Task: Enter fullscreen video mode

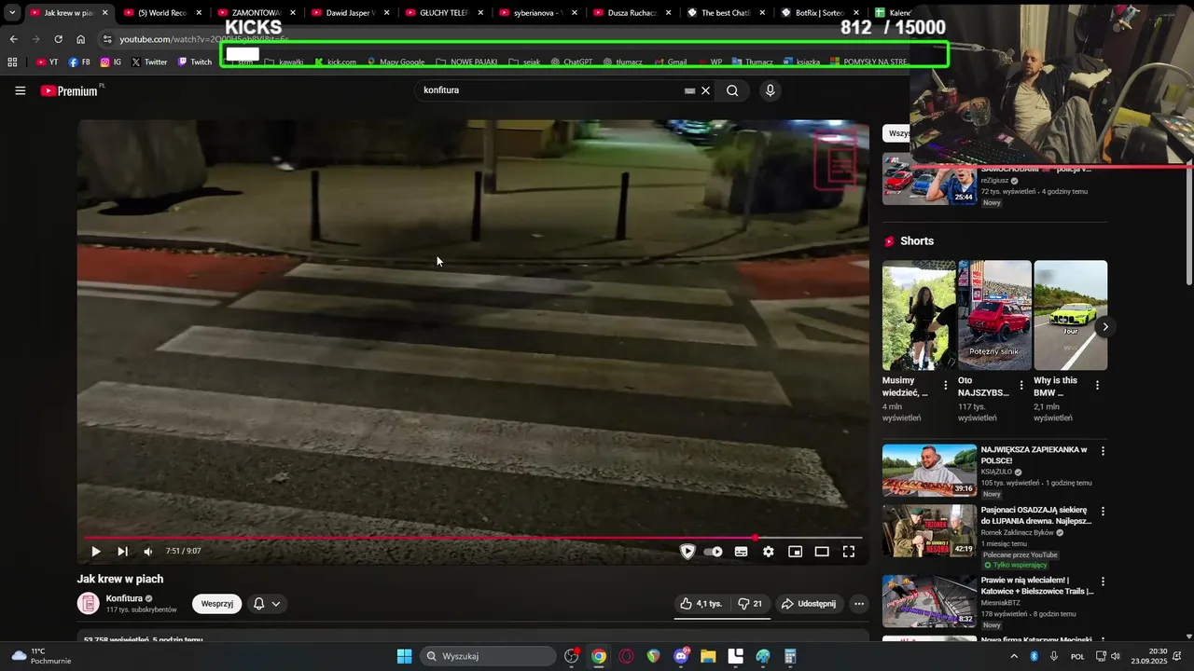Action: tap(849, 552)
